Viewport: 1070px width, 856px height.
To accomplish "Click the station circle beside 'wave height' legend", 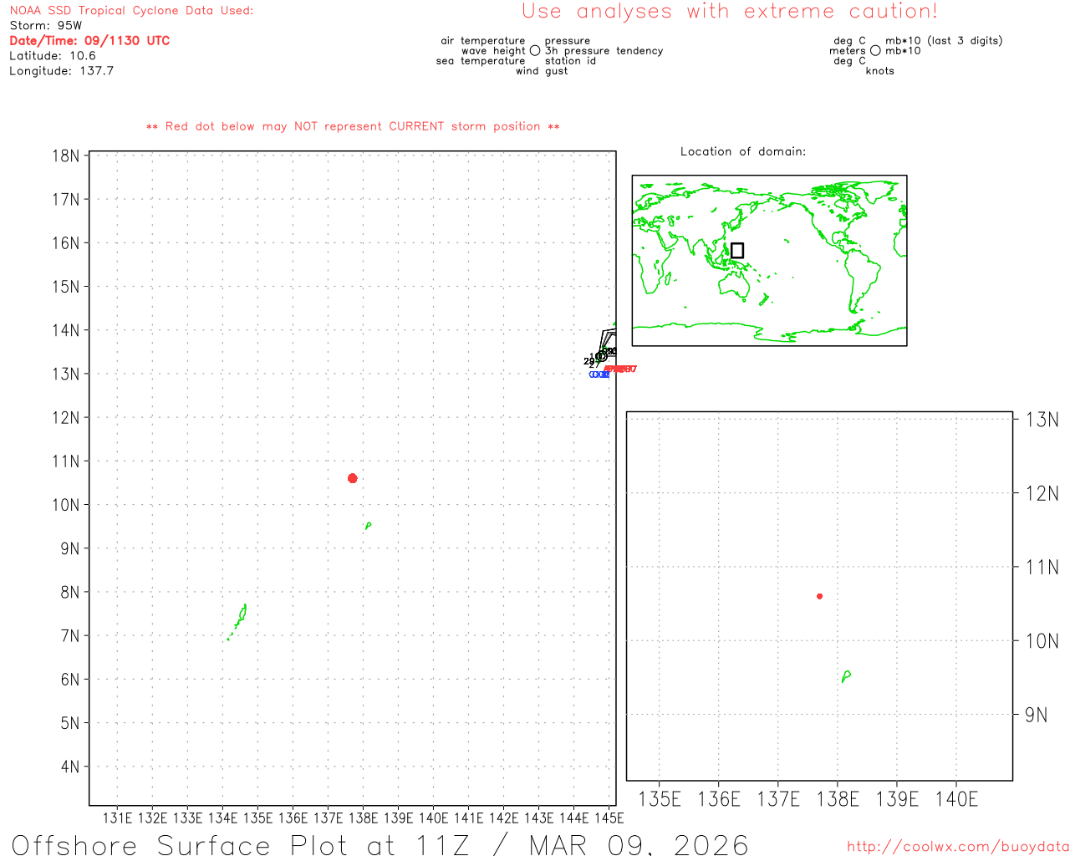I will point(535,51).
